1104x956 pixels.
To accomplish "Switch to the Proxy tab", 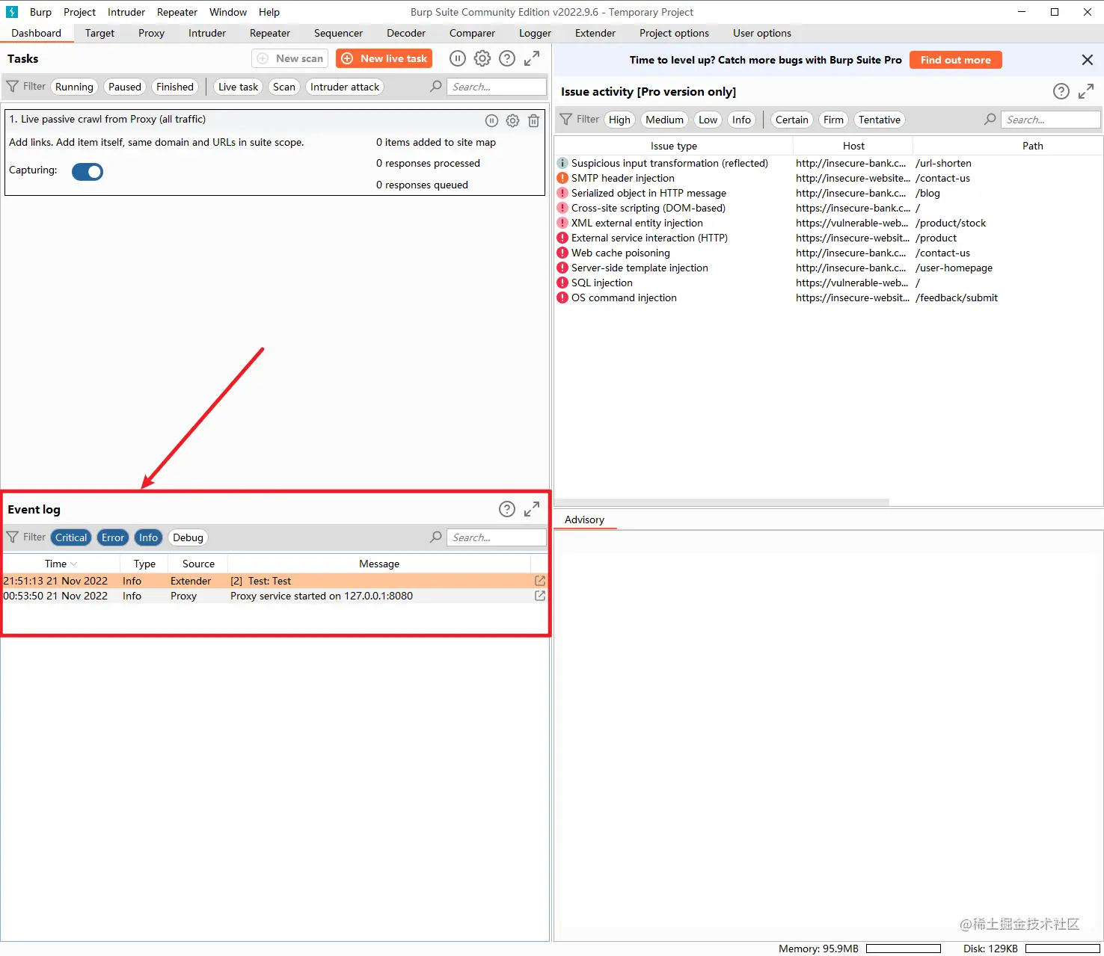I will tap(151, 33).
